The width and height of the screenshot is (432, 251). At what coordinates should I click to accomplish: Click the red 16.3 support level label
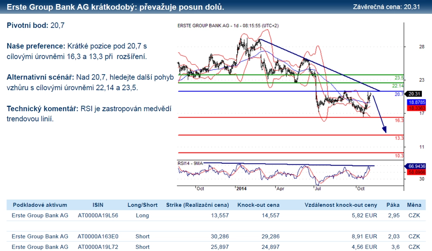pos(399,120)
